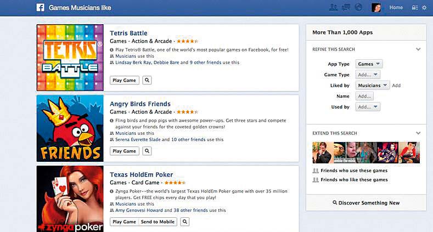Image resolution: width=433 pixels, height=232 pixels.
Task: Collapse the Extend This Search section
Action: pos(418,133)
